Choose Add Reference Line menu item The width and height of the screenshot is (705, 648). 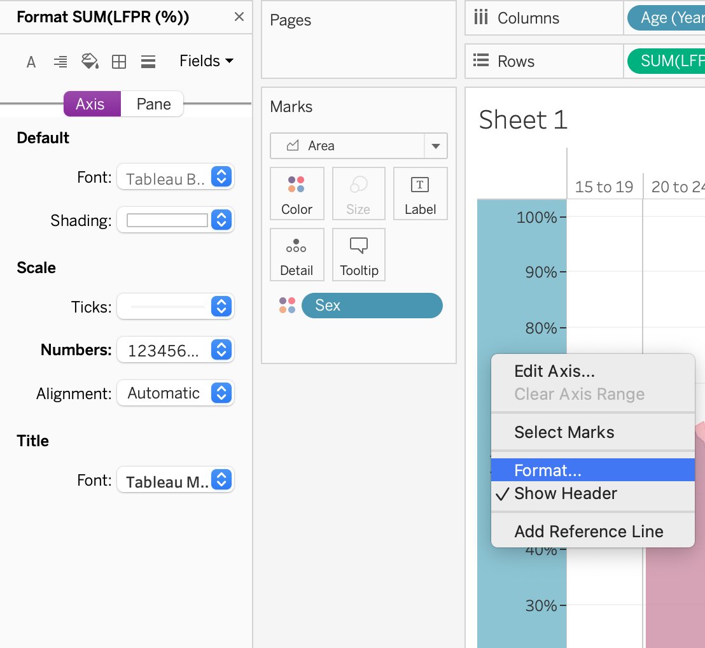(x=589, y=532)
